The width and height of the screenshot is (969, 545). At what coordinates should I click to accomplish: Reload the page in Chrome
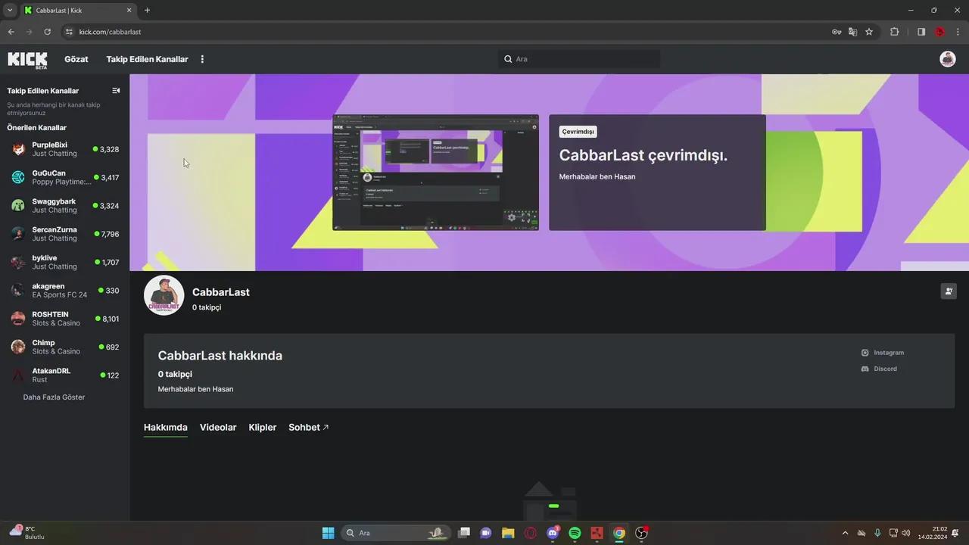click(x=47, y=32)
